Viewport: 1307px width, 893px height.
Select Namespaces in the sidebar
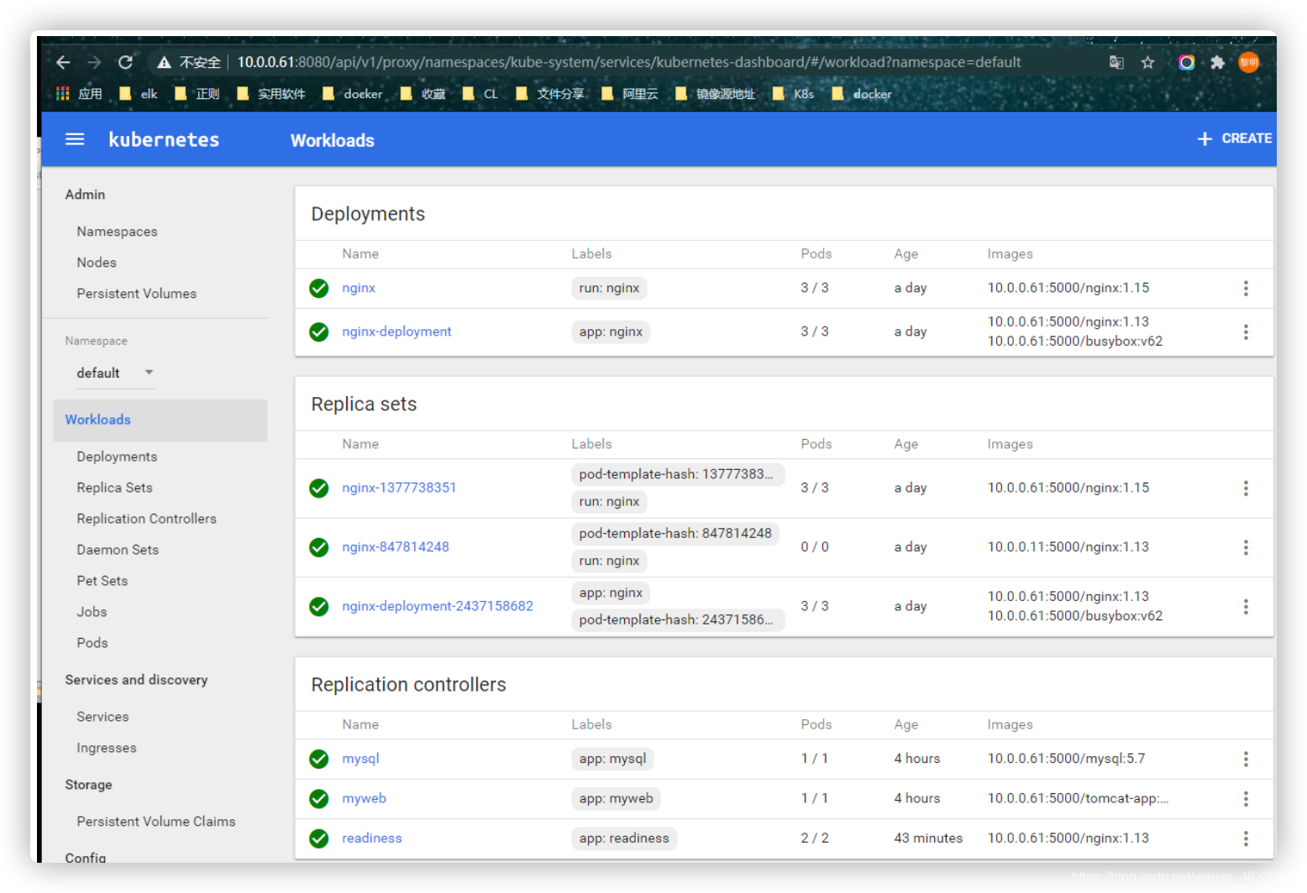(x=117, y=232)
